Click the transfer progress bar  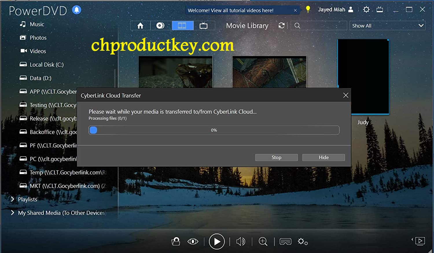tap(214, 130)
